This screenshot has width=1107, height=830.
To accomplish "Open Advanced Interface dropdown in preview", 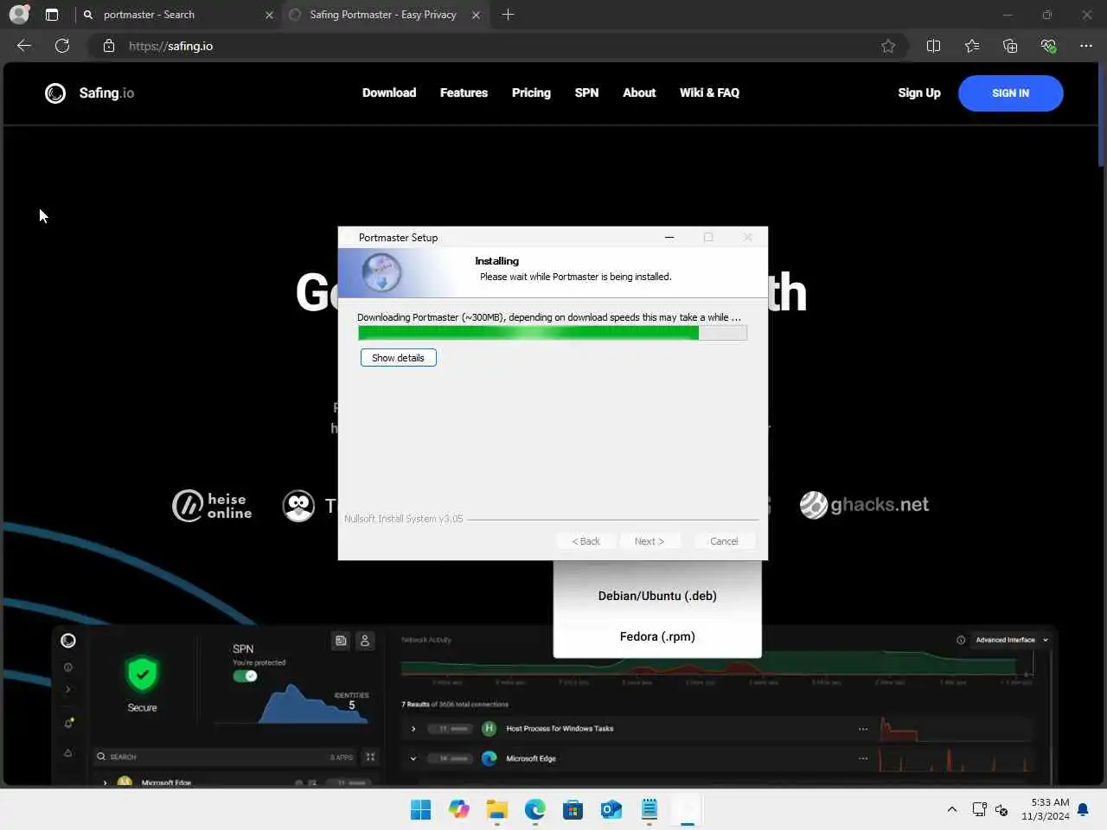I will [1011, 640].
